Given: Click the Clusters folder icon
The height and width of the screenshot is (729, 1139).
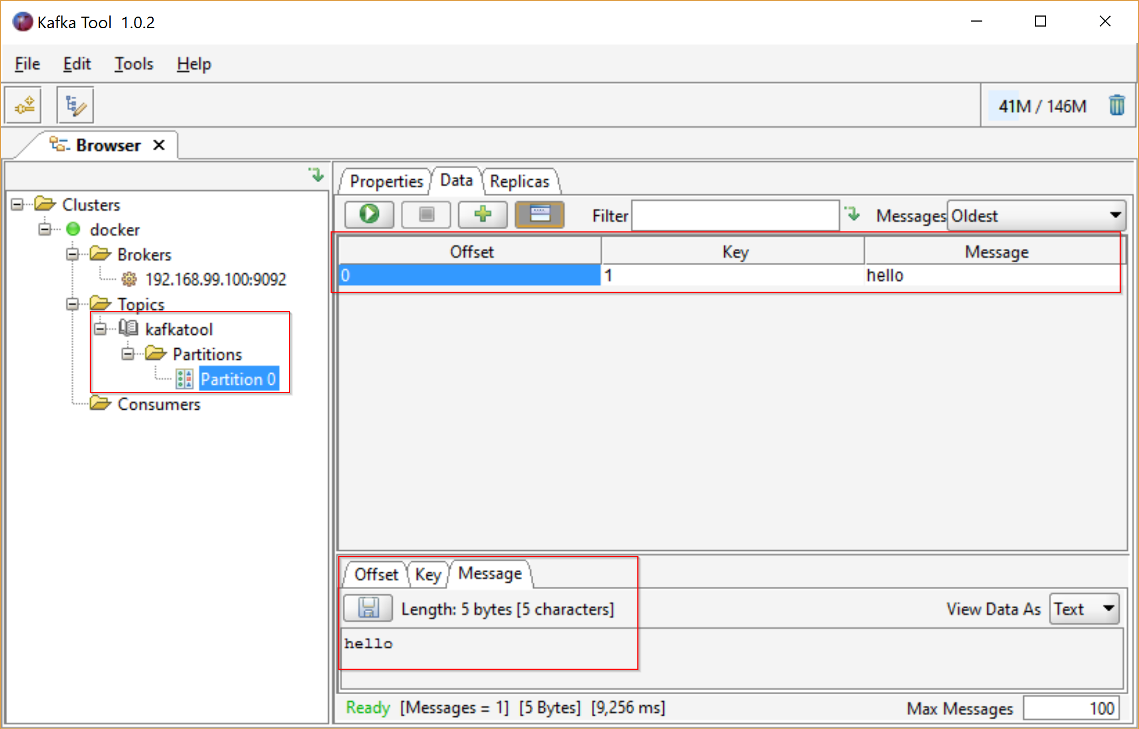Looking at the screenshot, I should pos(45,204).
